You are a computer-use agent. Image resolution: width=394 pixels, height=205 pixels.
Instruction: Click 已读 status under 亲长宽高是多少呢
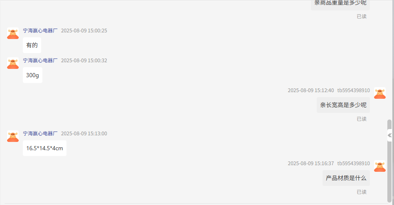pyautogui.click(x=362, y=119)
